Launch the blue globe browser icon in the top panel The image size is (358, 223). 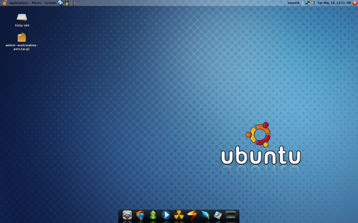(60, 3)
